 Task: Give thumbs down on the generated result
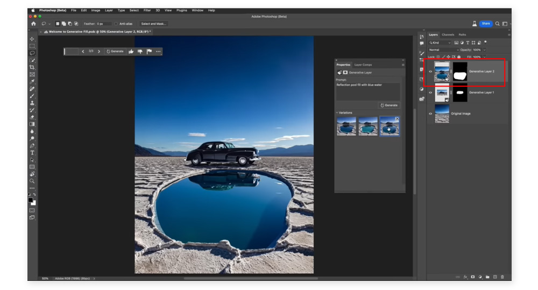[140, 52]
